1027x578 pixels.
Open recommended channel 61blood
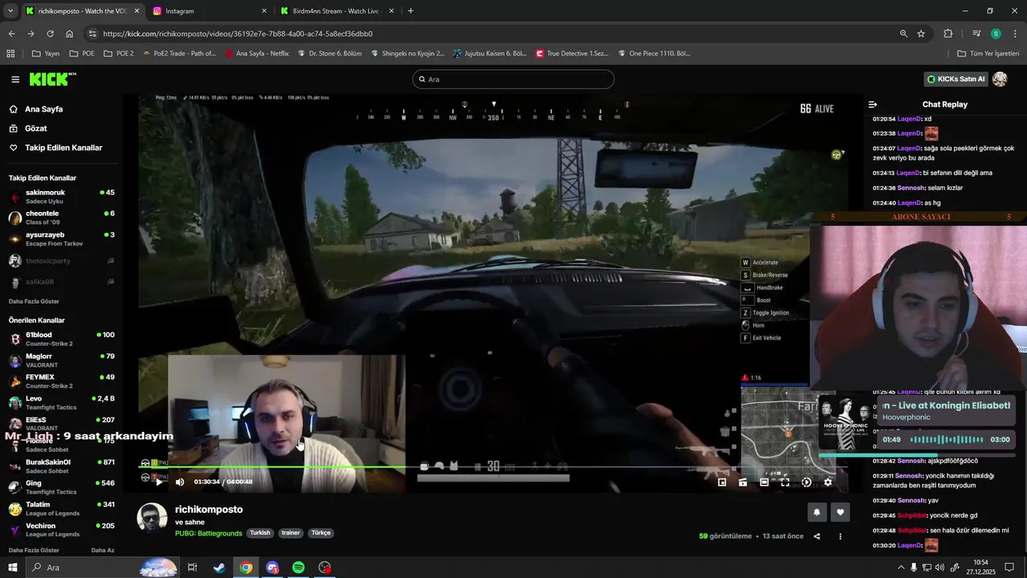[x=61, y=339]
